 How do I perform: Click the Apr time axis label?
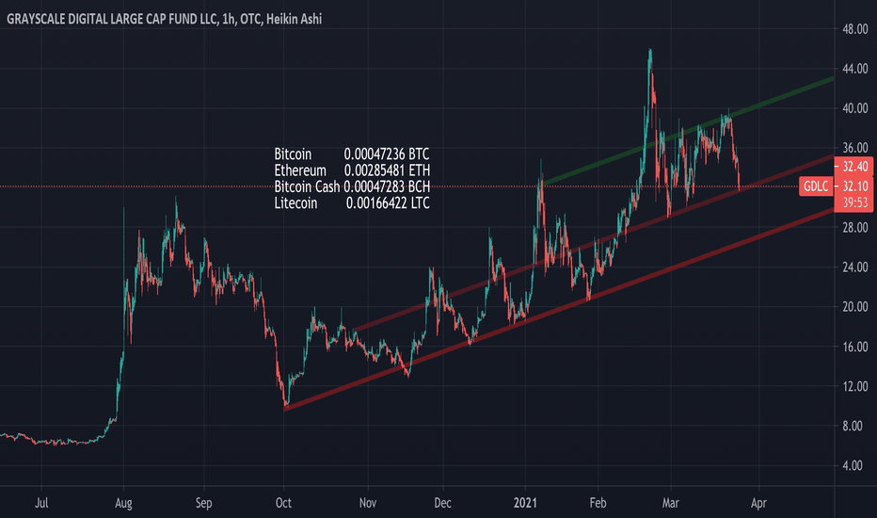[758, 503]
